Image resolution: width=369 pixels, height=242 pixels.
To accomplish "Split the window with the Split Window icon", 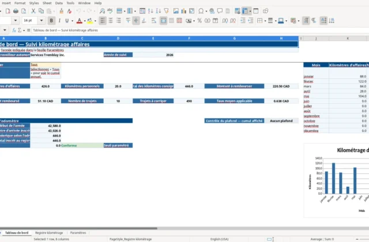I will (256, 11).
